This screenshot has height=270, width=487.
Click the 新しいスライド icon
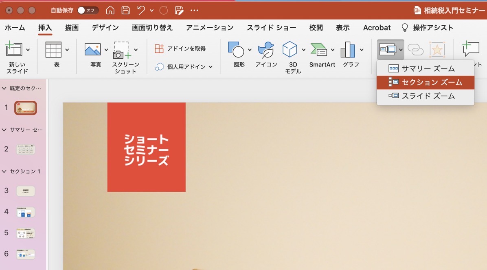coord(14,49)
